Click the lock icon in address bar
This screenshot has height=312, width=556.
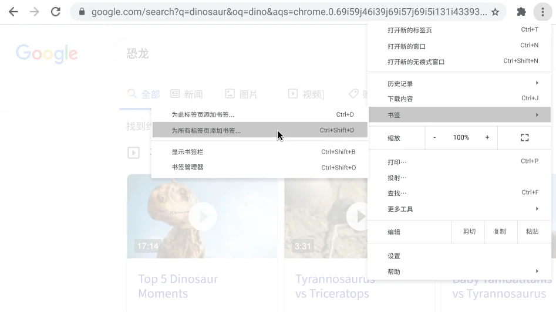click(82, 12)
